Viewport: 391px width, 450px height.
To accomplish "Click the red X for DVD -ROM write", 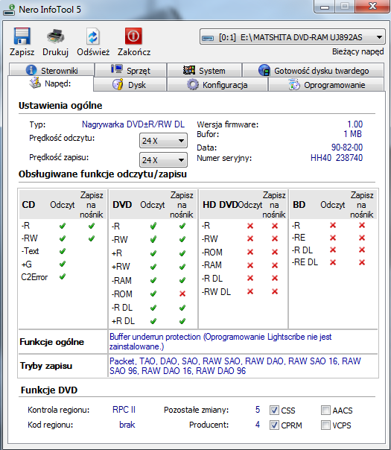I will click(182, 294).
